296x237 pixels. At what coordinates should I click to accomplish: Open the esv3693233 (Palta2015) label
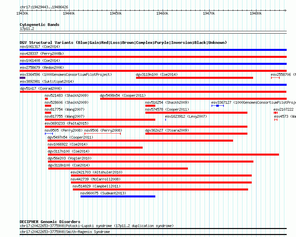pos(67,123)
